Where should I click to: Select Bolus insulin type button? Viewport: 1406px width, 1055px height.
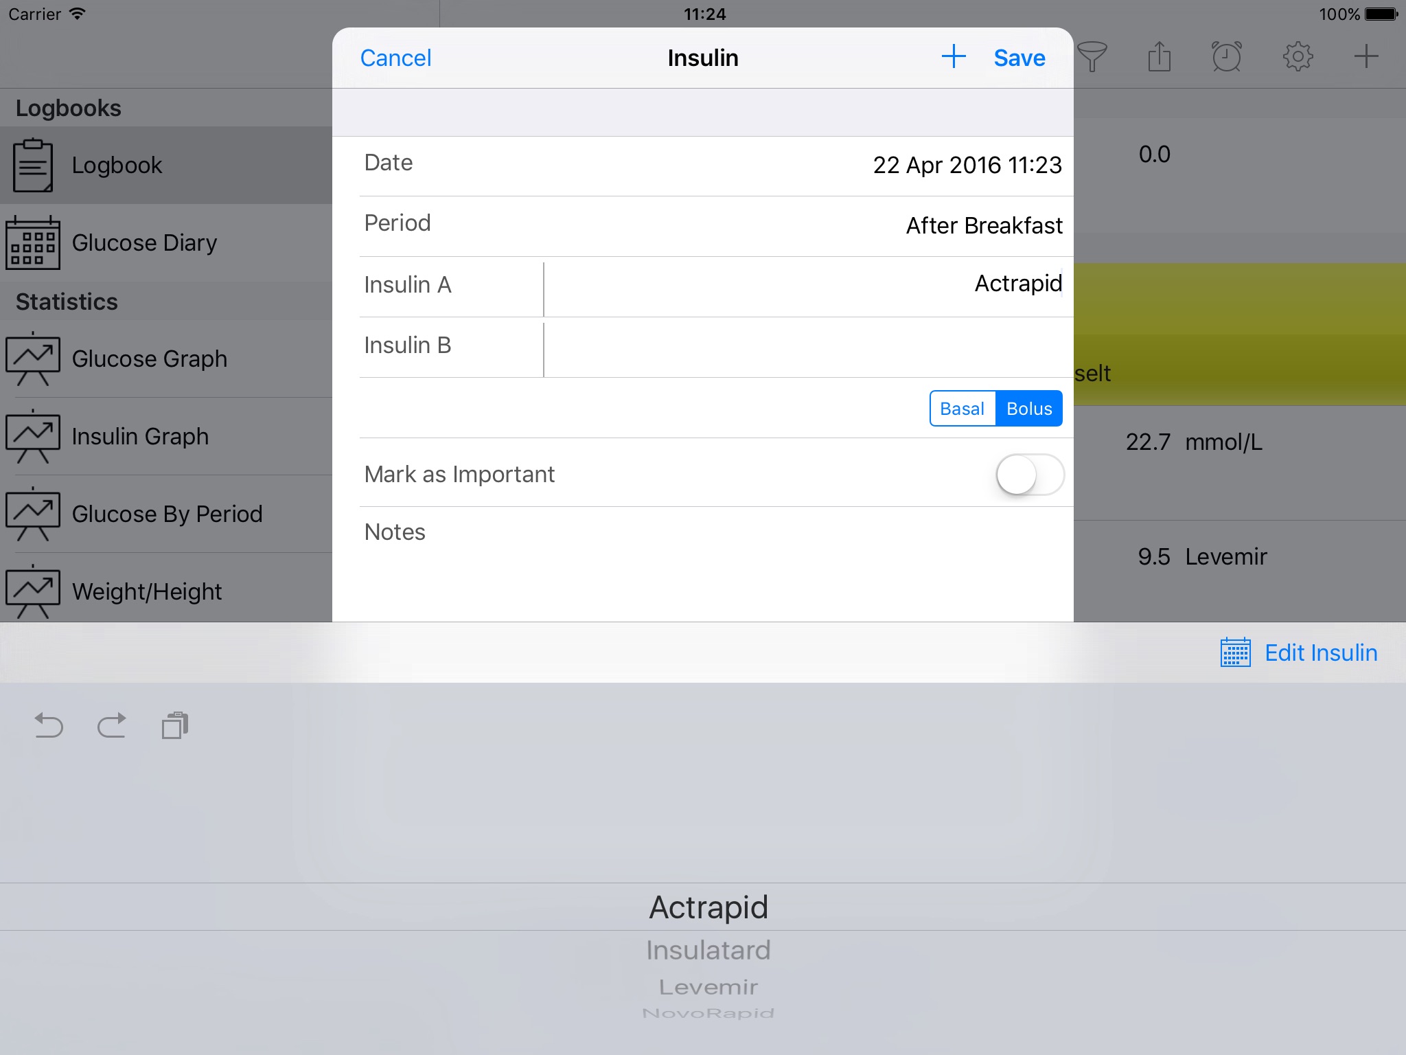pos(1028,408)
